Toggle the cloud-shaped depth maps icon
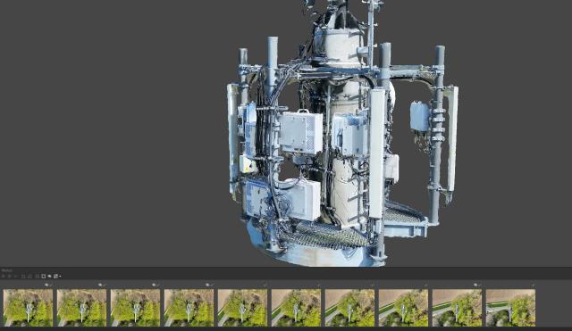The image size is (572, 331). [50, 276]
